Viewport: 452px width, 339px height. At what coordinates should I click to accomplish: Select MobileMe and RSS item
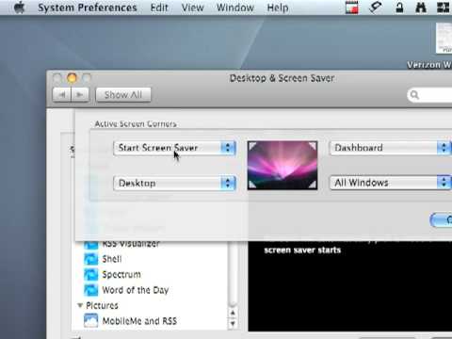click(x=139, y=321)
